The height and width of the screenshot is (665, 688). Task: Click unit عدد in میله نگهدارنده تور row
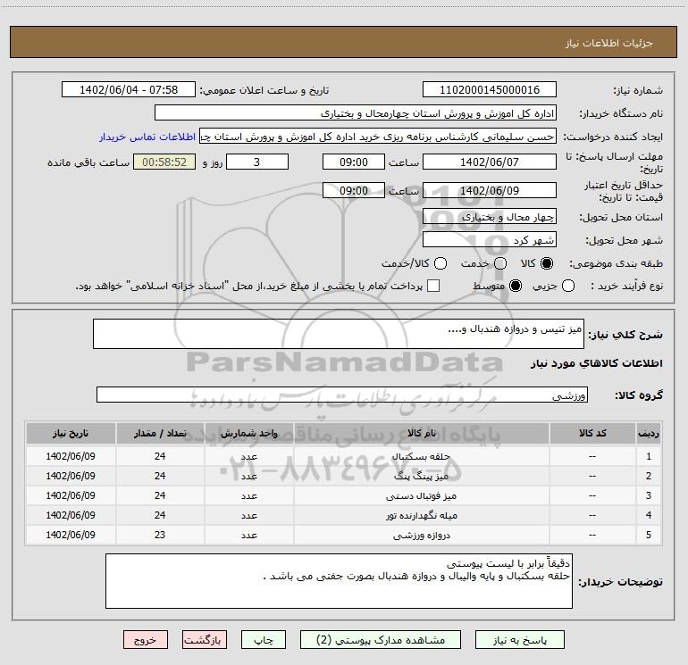tap(248, 515)
